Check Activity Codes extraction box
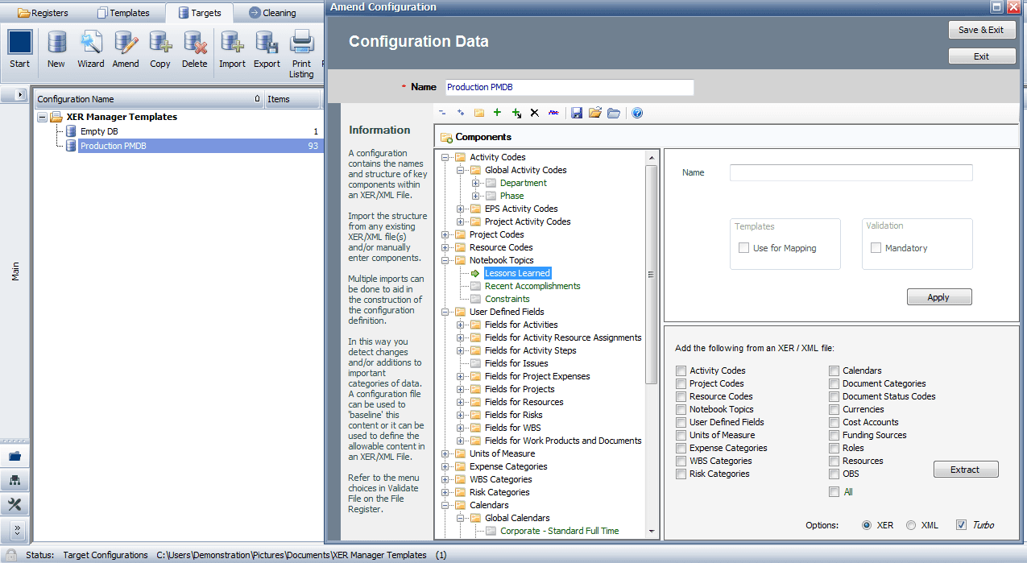This screenshot has height=563, width=1027. 681,371
